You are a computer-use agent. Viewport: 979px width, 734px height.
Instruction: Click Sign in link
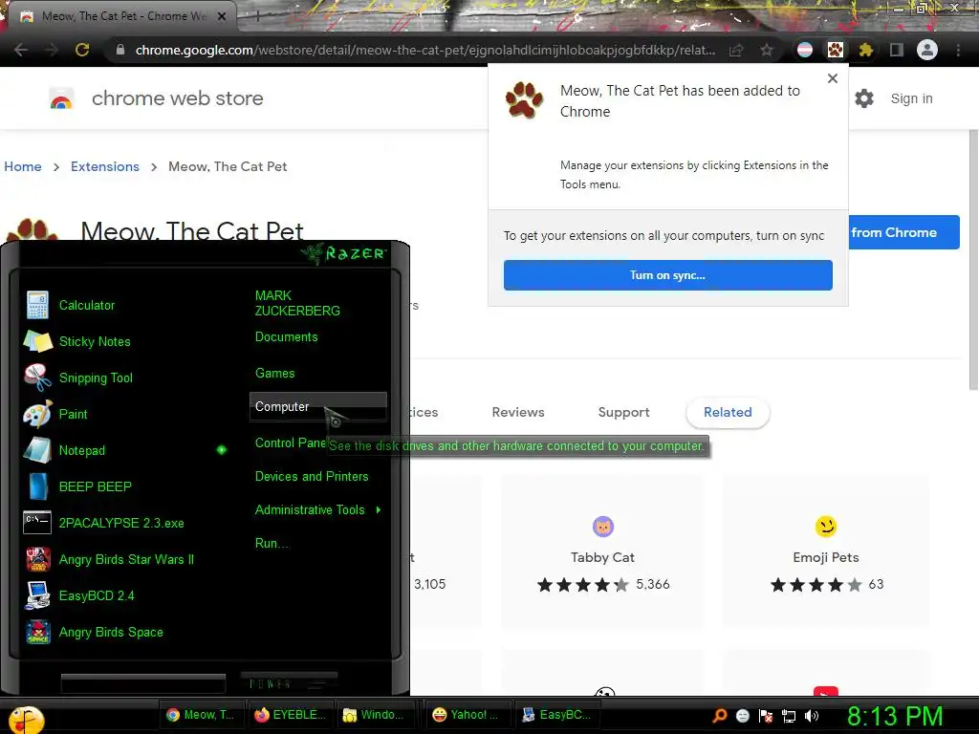[x=911, y=98]
